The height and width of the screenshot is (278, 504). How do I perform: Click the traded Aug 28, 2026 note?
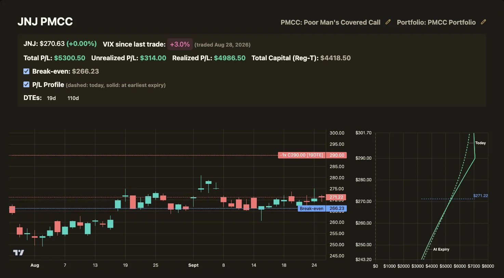pyautogui.click(x=222, y=45)
